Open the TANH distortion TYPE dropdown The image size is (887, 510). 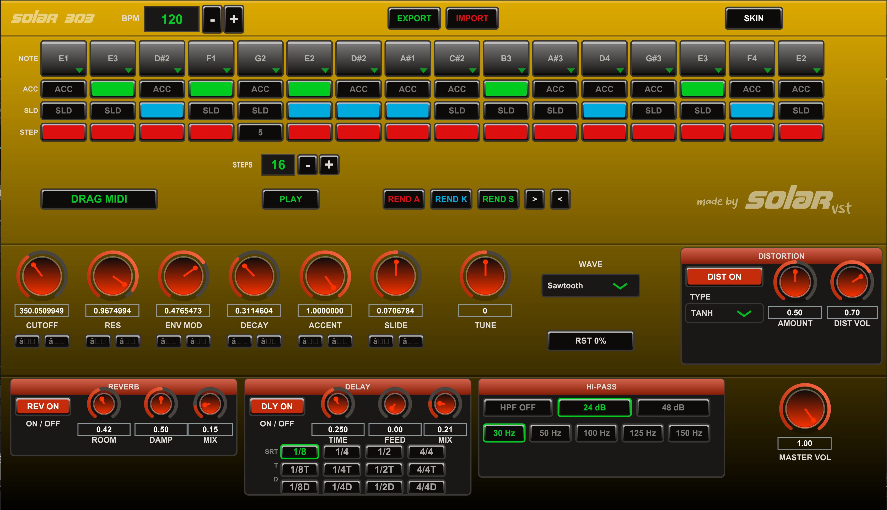pyautogui.click(x=724, y=313)
